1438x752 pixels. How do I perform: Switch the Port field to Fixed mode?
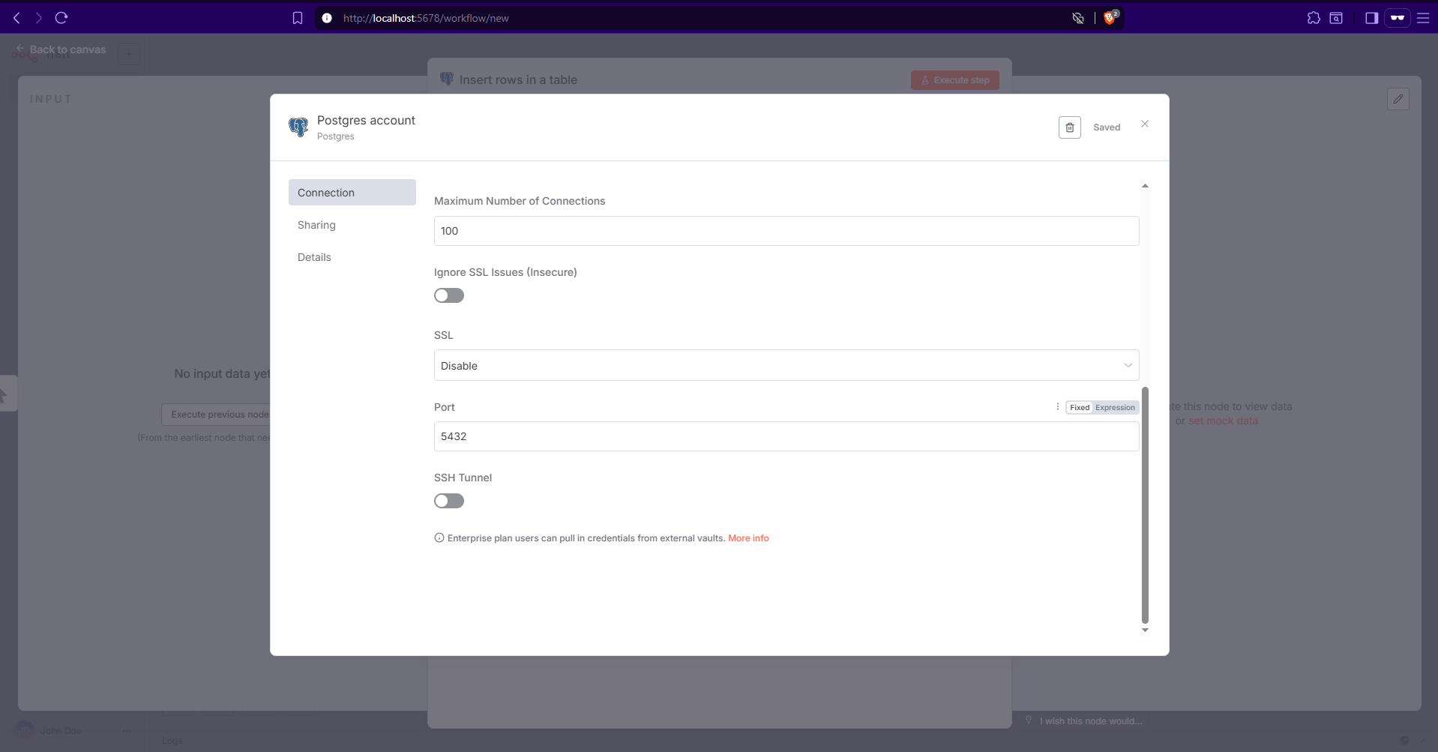coord(1080,408)
